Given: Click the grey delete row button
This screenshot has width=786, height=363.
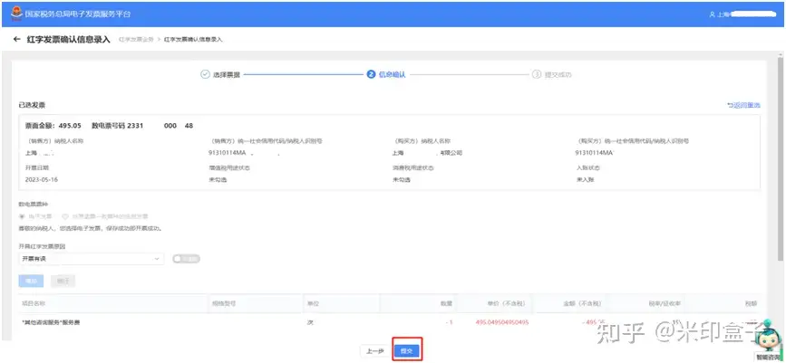Looking at the screenshot, I should click(x=63, y=281).
